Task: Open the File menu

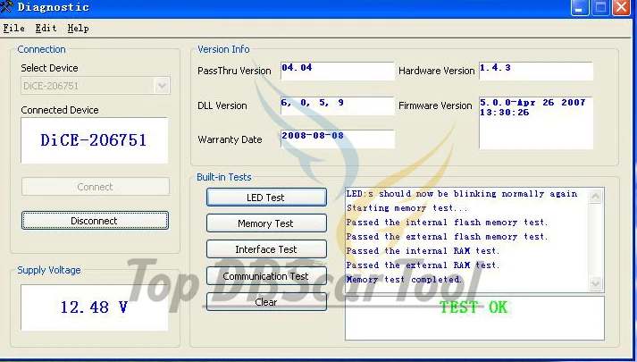Action: pos(13,28)
